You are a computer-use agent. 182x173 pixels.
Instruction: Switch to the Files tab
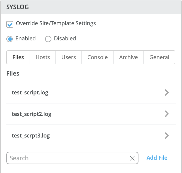(18, 57)
